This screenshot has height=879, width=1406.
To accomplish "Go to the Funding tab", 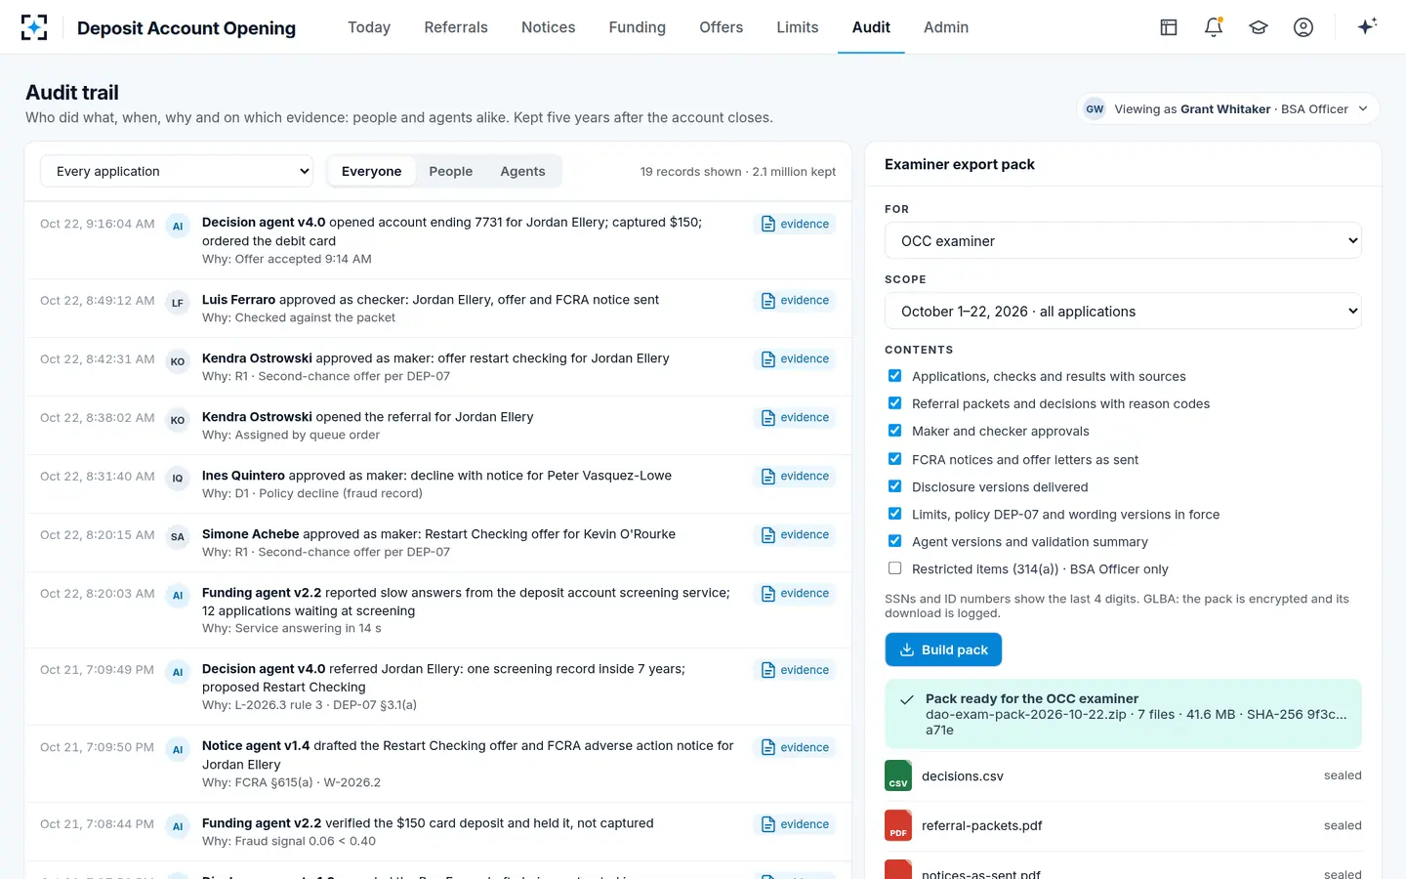I will [x=637, y=27].
